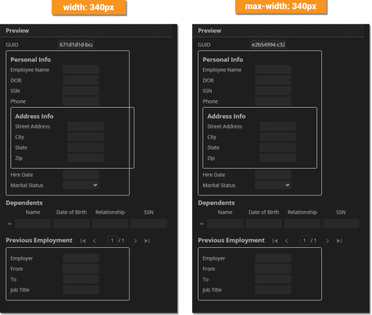This screenshot has height=315, width=372.
Task: Focus the DOB field in right preview
Action: tap(273, 80)
